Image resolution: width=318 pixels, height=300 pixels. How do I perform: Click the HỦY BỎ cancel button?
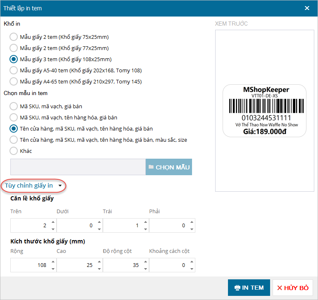(293, 288)
